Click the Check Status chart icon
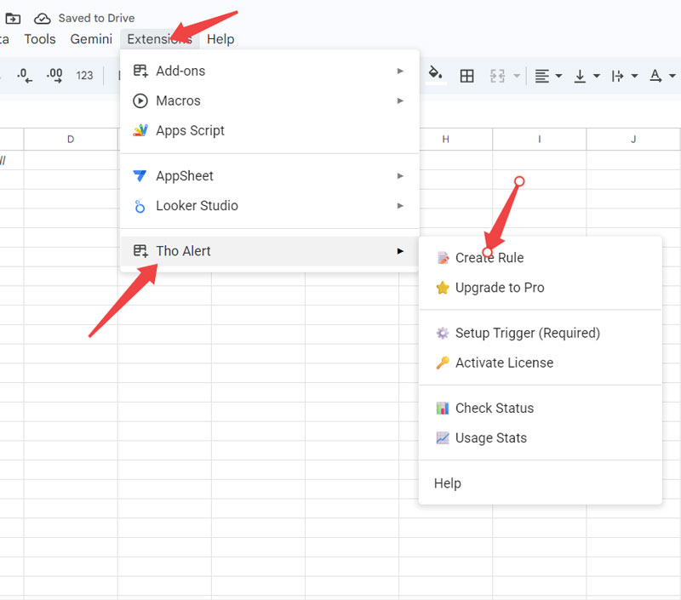 click(441, 408)
